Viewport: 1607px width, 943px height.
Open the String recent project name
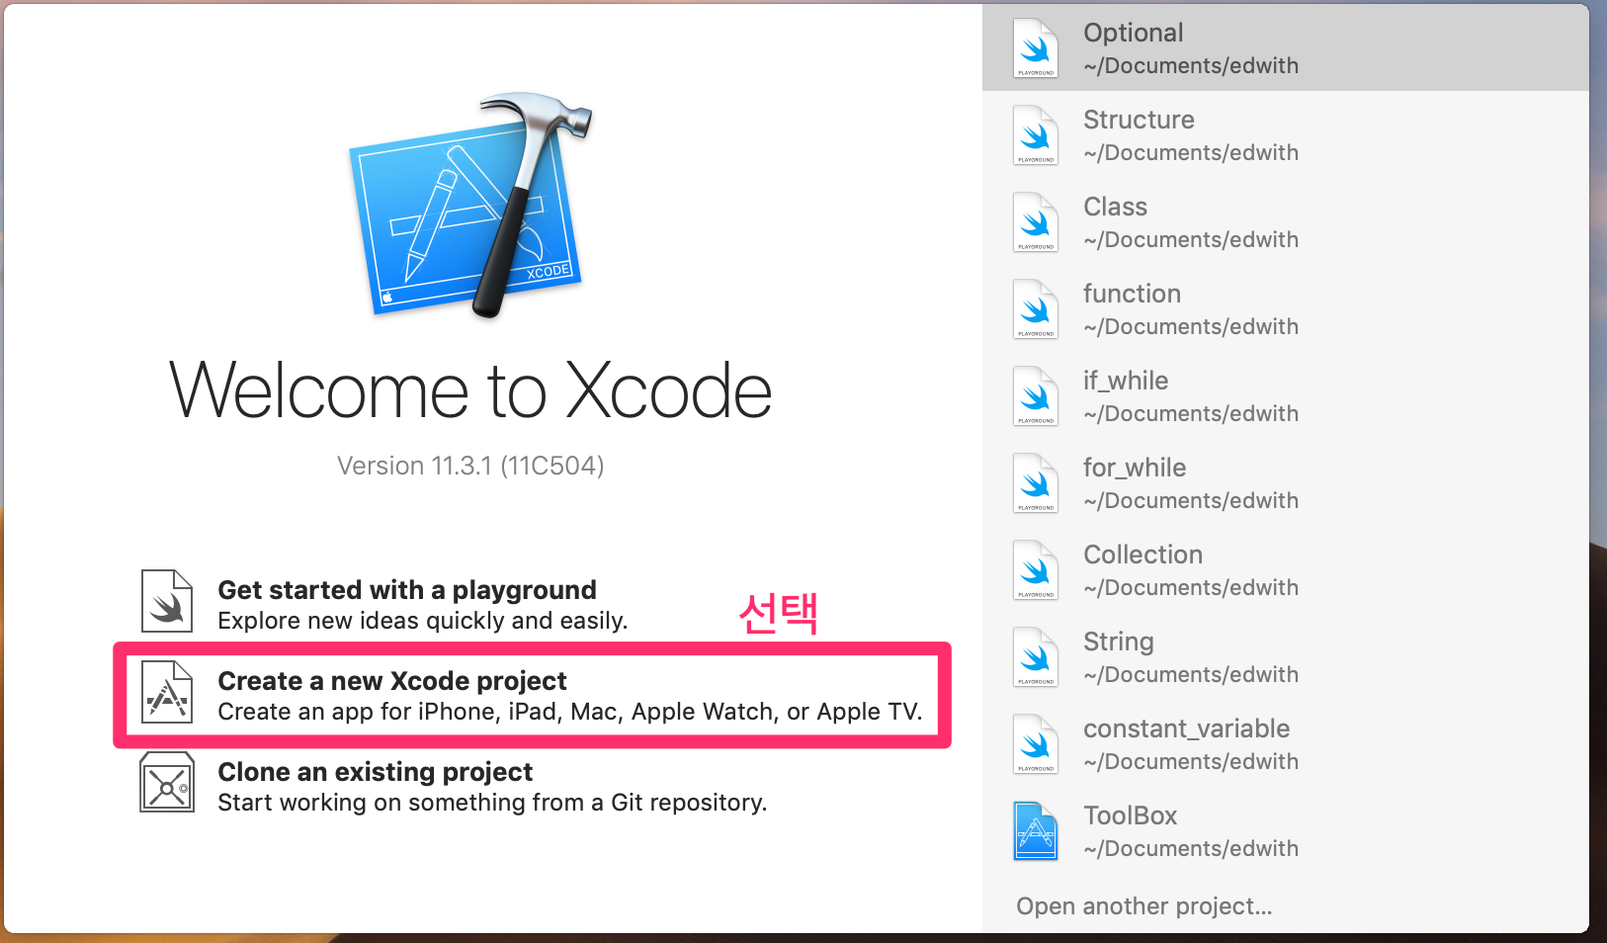click(x=1119, y=642)
